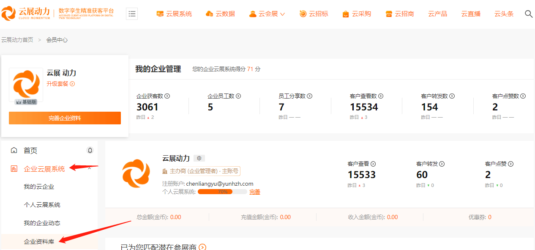535x250 pixels.
Task: Click the gear icon next to 云展动力
Action: [199, 158]
